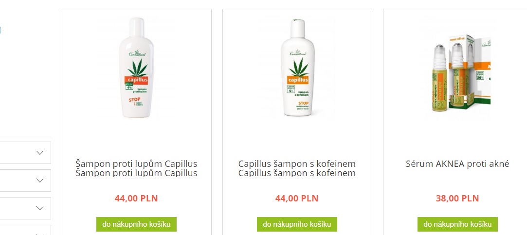Open the Capillus šampon s kofeinem bottle image
This screenshot has width=527, height=235.
coord(297,68)
